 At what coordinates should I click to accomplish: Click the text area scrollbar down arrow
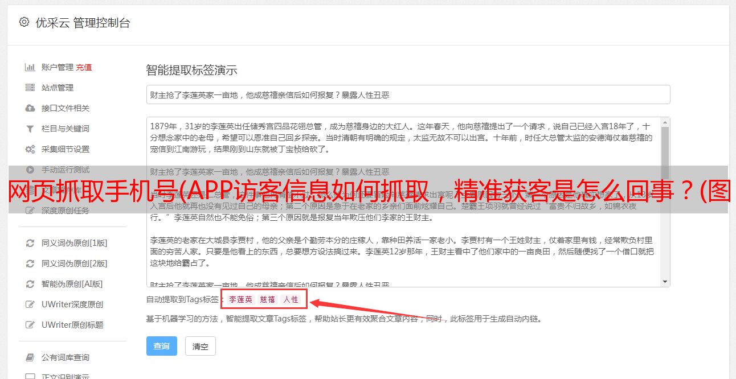(665, 282)
